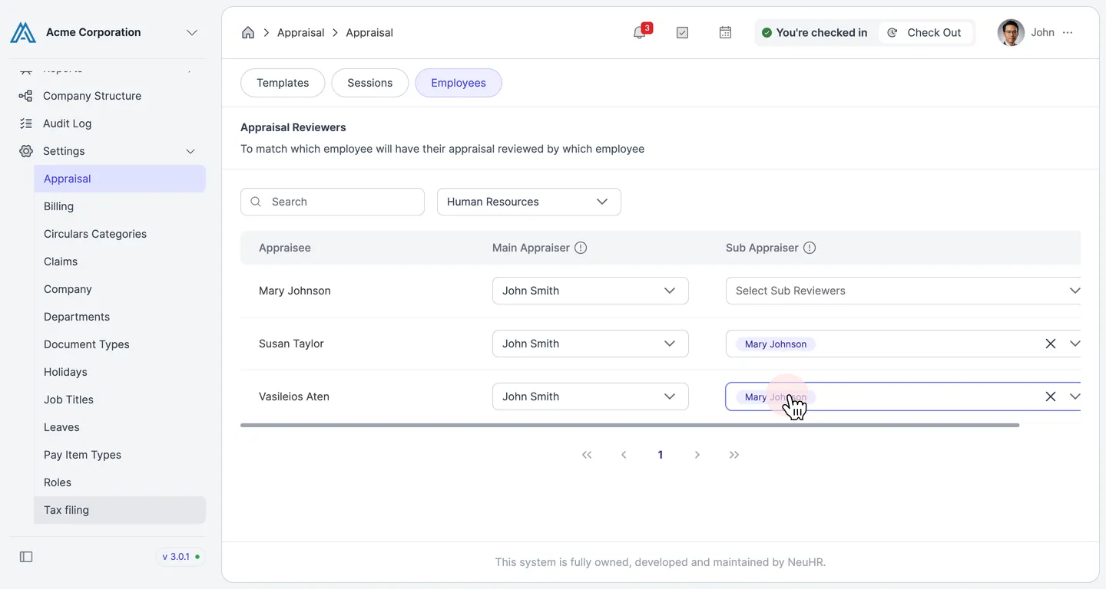The image size is (1106, 589).
Task: Click the search magnifier icon
Action: pyautogui.click(x=256, y=202)
